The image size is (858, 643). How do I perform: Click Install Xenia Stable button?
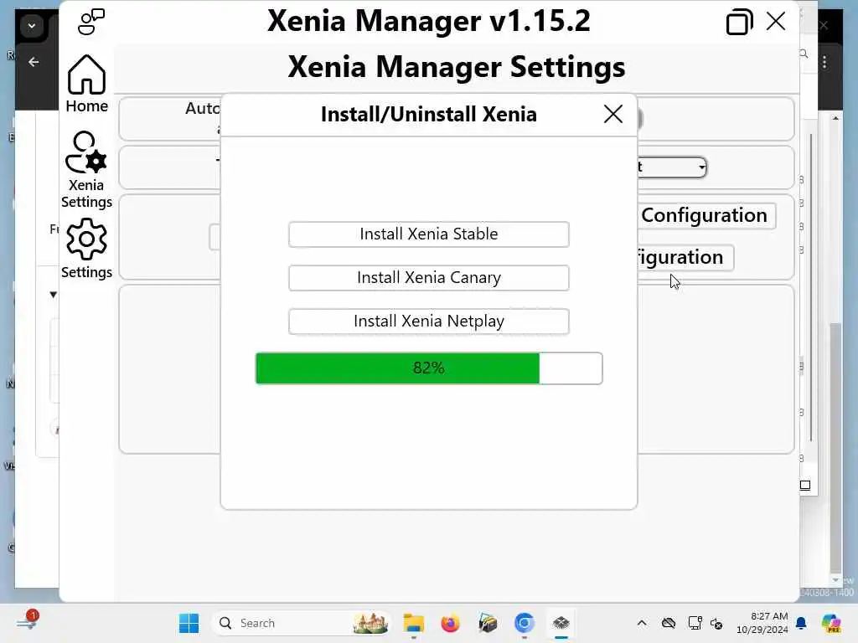(x=428, y=234)
